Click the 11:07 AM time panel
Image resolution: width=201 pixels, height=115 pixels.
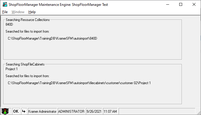pyautogui.click(x=110, y=112)
